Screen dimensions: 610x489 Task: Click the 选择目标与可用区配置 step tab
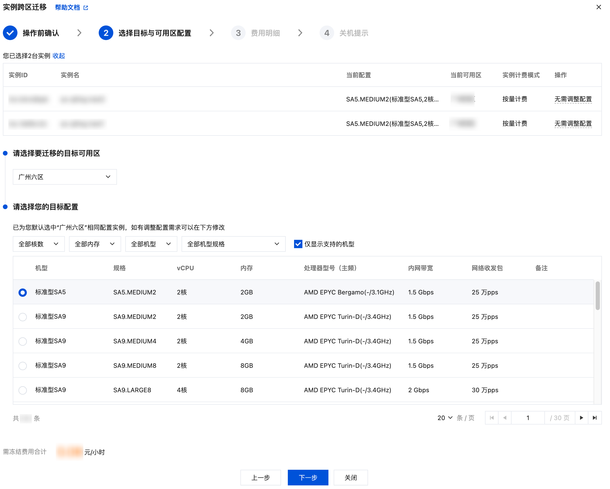(x=154, y=33)
